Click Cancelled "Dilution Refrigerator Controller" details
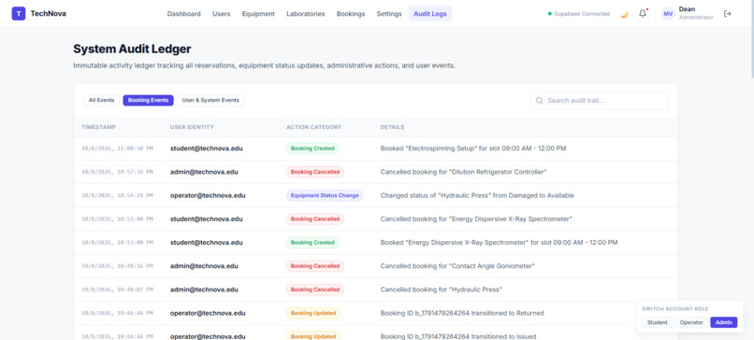 point(464,172)
